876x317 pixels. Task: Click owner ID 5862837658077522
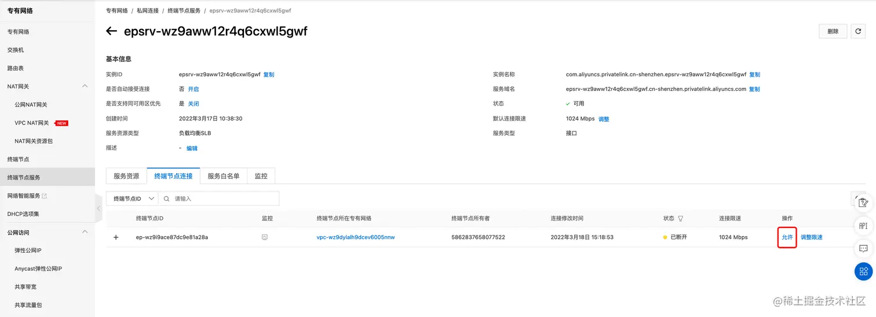[479, 237]
